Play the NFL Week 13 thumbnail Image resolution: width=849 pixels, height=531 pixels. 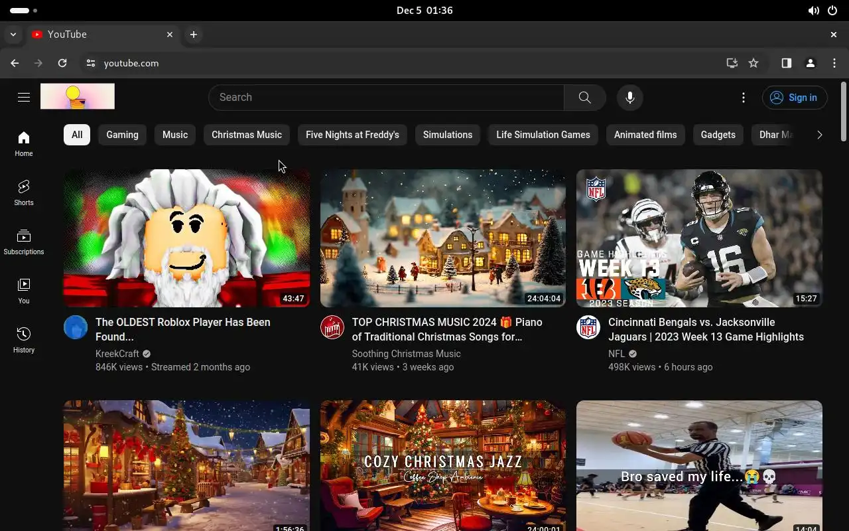[699, 238]
